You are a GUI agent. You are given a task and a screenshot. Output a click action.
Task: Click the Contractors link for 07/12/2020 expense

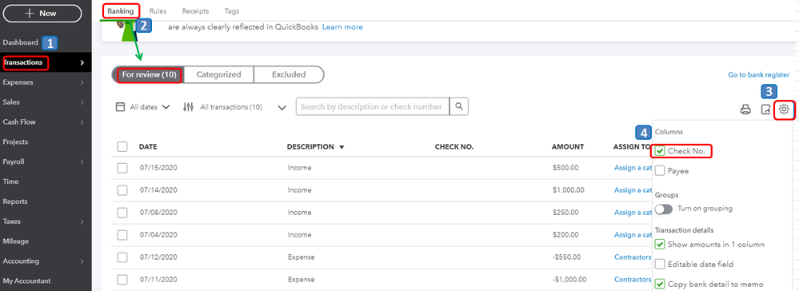(x=633, y=257)
